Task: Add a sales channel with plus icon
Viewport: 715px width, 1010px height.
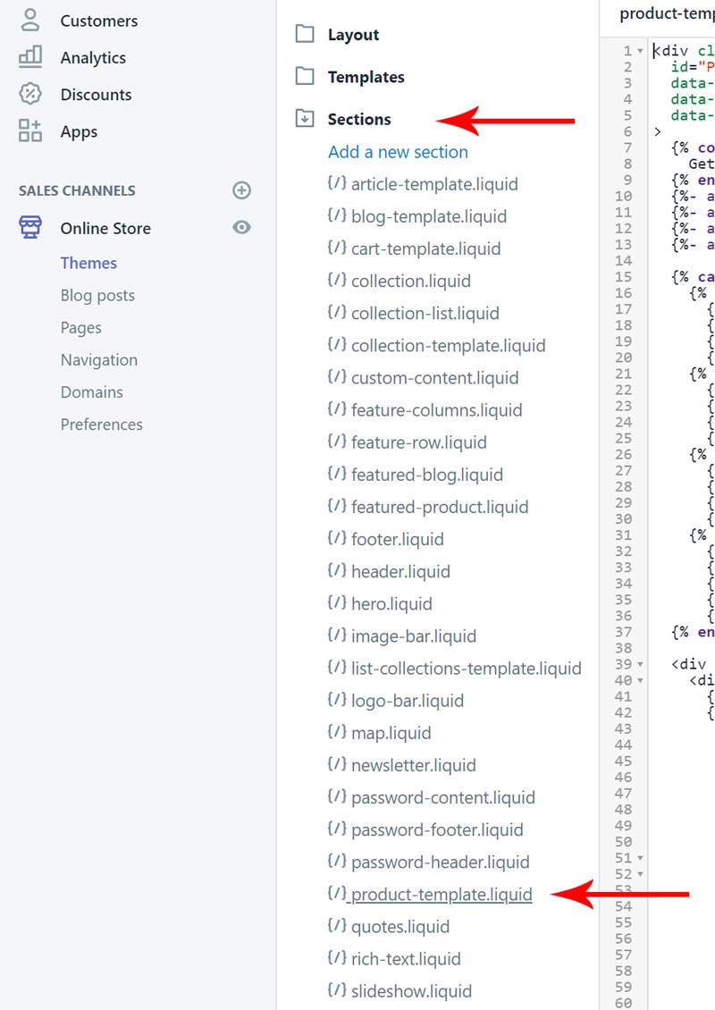Action: coord(241,190)
